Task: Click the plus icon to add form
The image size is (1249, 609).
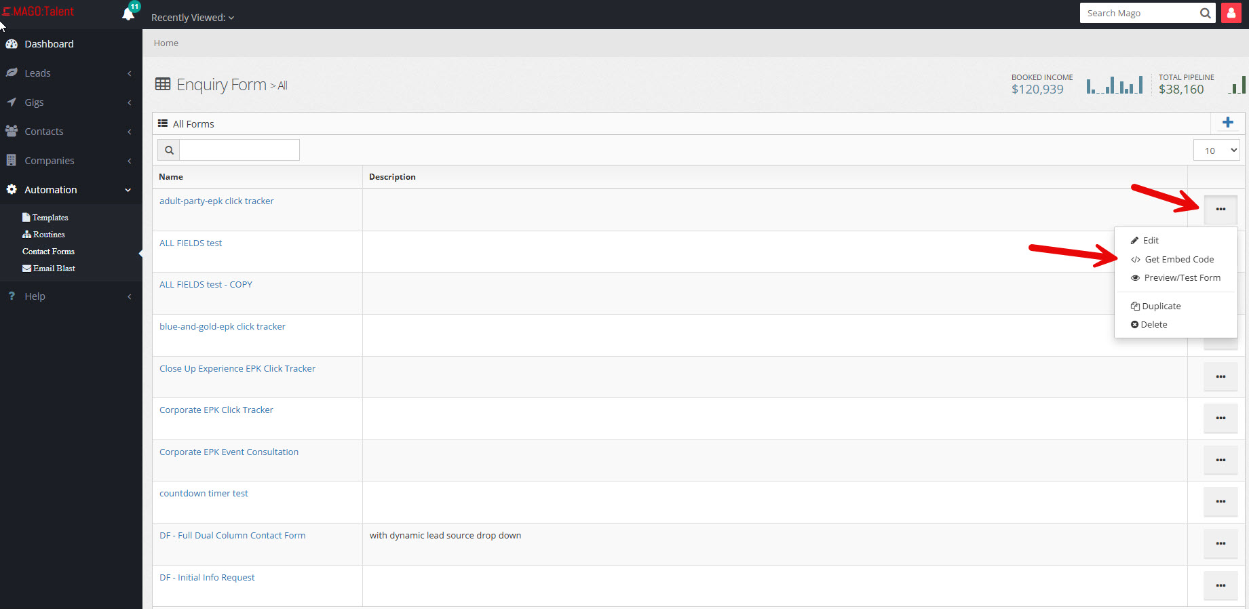Action: (x=1227, y=123)
